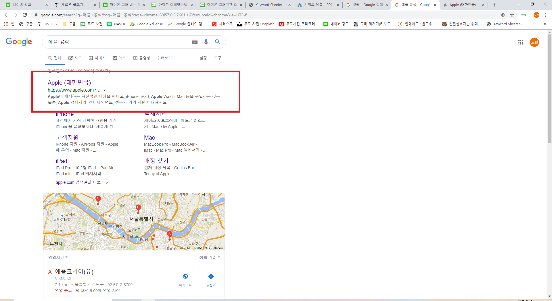Screen dimensions: 552x301
Task: Open the Keyword Sheeter bookmark
Action: point(506,24)
